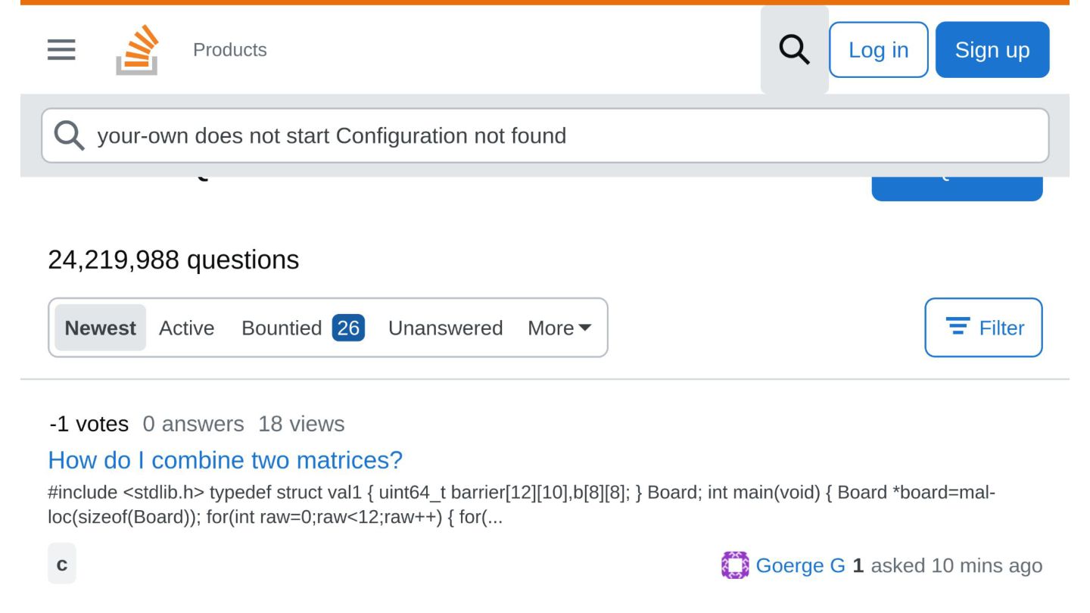This screenshot has width=1090, height=613.
Task: Open Goerge G's profile link
Action: click(801, 565)
